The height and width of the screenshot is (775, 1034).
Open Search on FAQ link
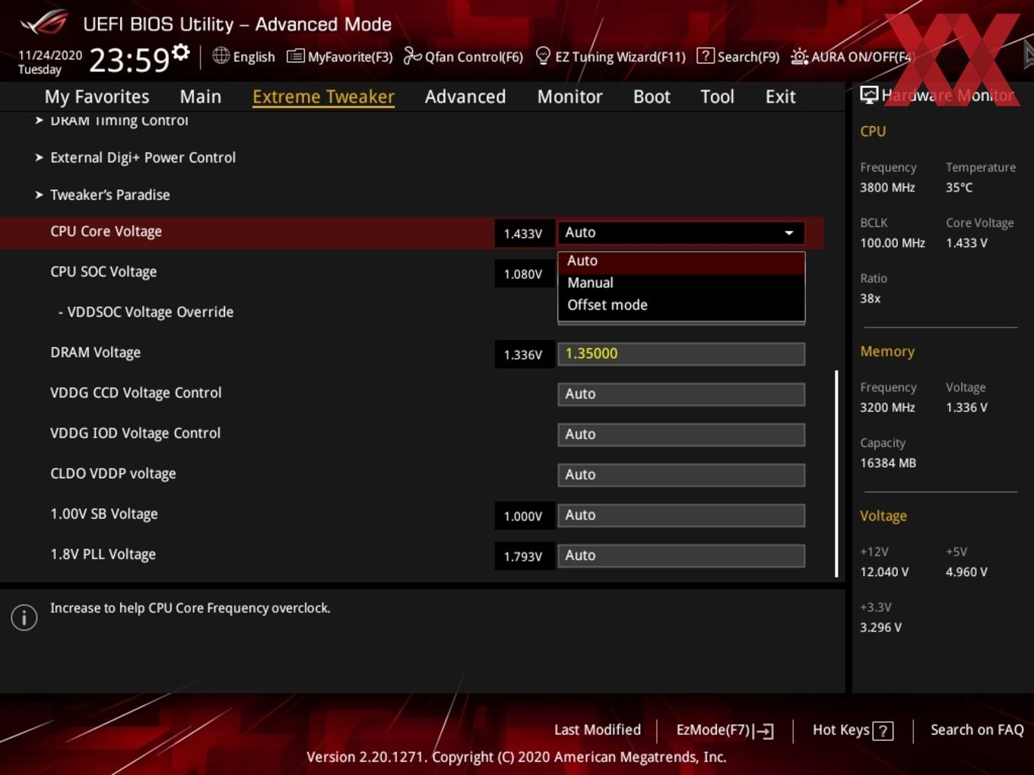point(977,730)
